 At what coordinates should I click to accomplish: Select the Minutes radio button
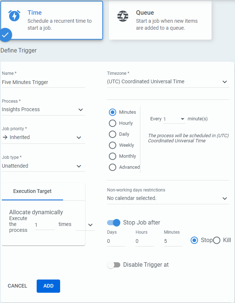coord(113,112)
